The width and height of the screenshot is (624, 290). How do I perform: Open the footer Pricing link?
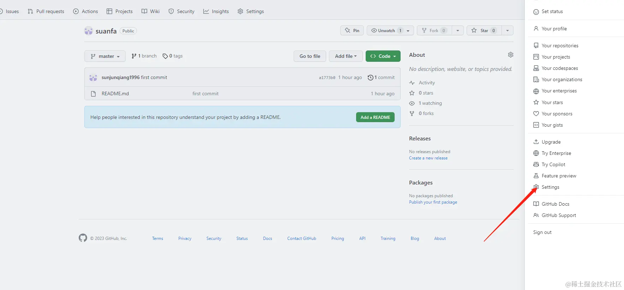point(337,238)
